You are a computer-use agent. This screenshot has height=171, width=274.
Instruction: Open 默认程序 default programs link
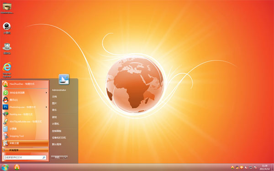[x=57, y=144]
